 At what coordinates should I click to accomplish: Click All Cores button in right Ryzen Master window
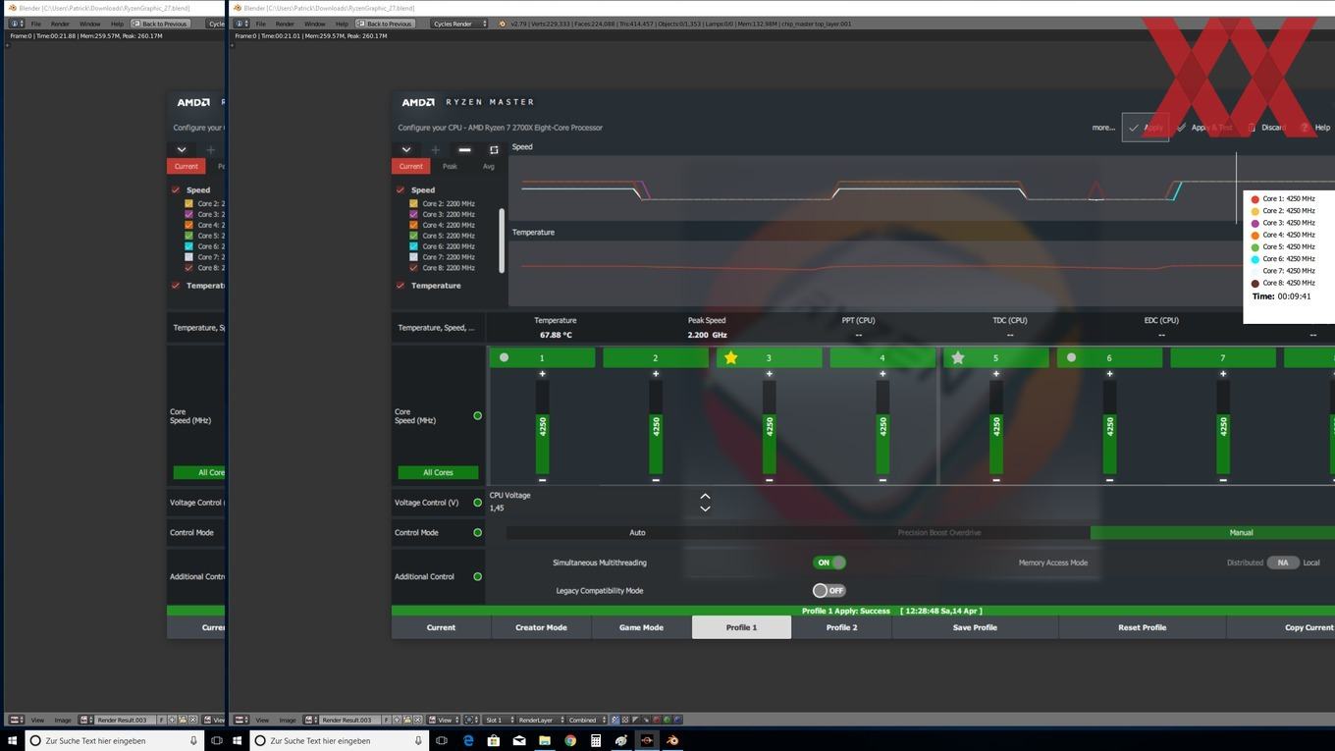point(438,472)
